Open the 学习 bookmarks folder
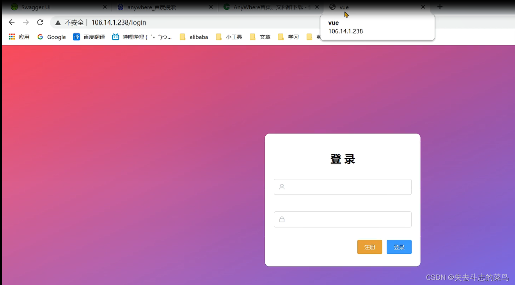The image size is (515, 285). 288,37
